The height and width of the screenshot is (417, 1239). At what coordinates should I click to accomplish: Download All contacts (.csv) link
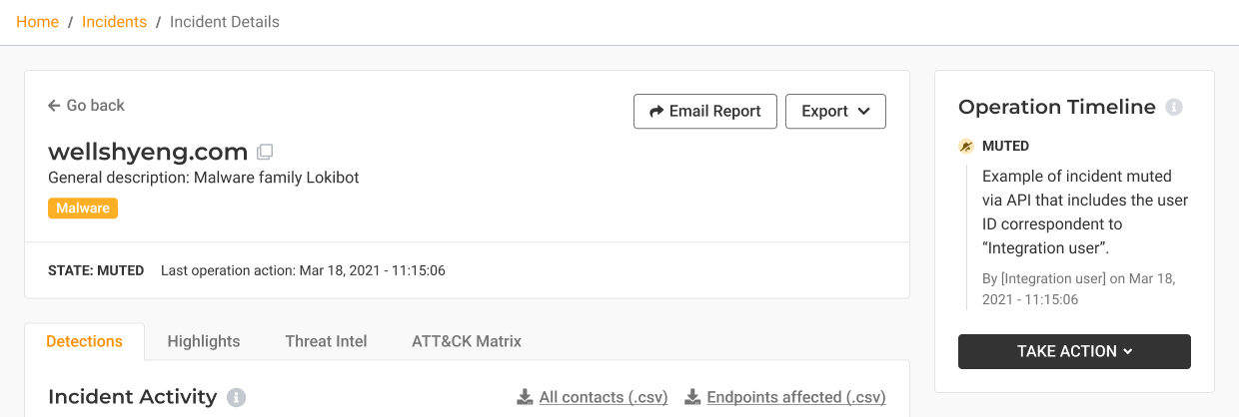(603, 397)
